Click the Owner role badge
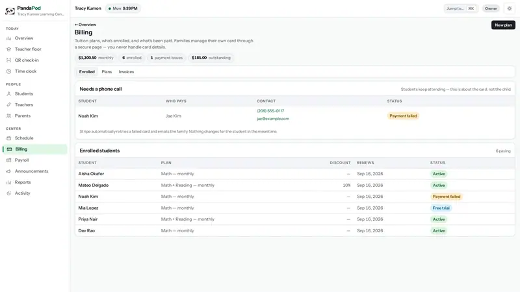 (x=491, y=8)
